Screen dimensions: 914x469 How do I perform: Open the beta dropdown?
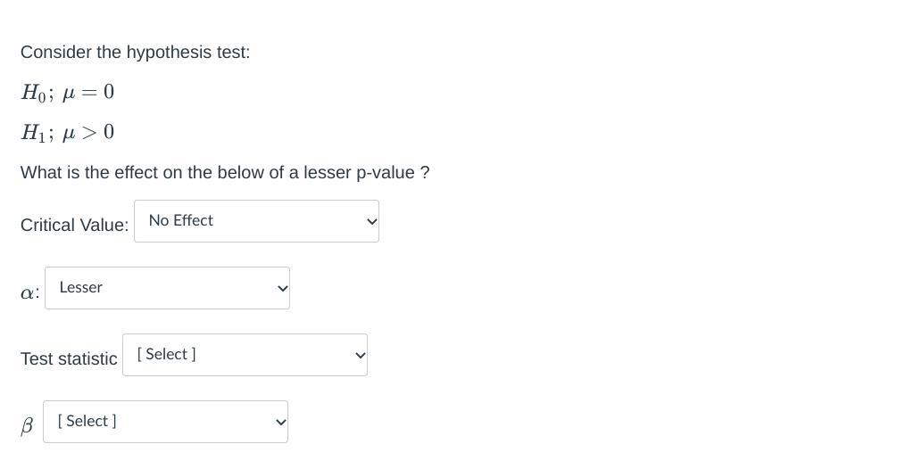click(165, 422)
